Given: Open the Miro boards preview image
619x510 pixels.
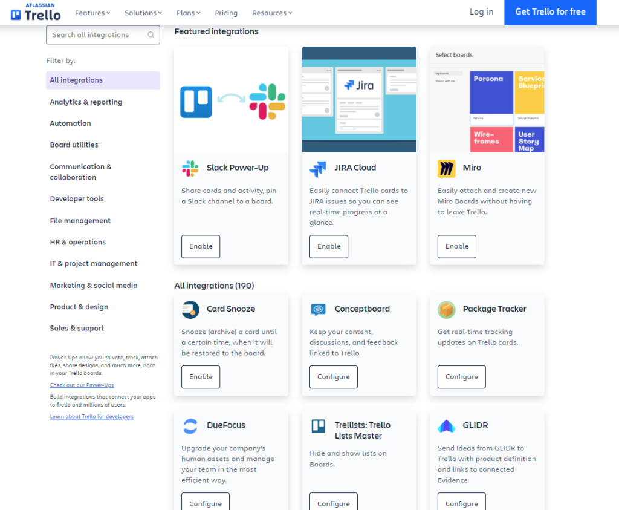Looking at the screenshot, I should tap(487, 100).
